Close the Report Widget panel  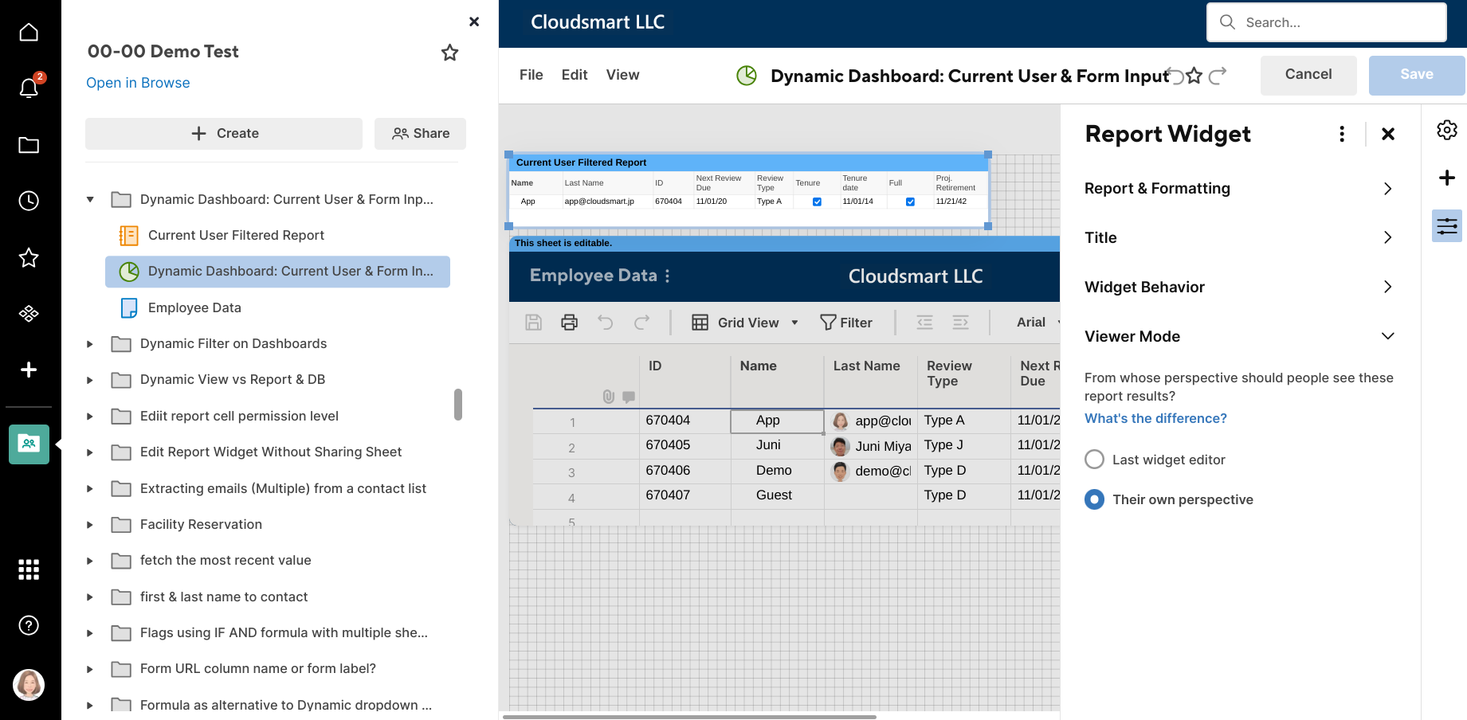[1388, 134]
